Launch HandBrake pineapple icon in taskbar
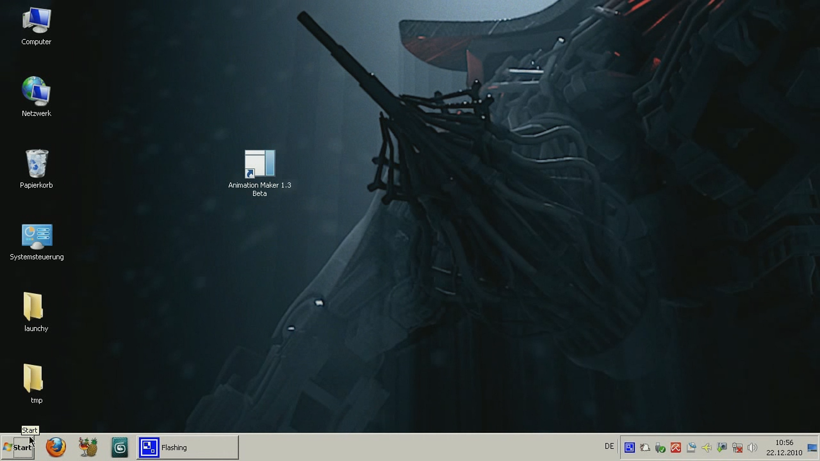This screenshot has width=820, height=461. click(x=88, y=447)
